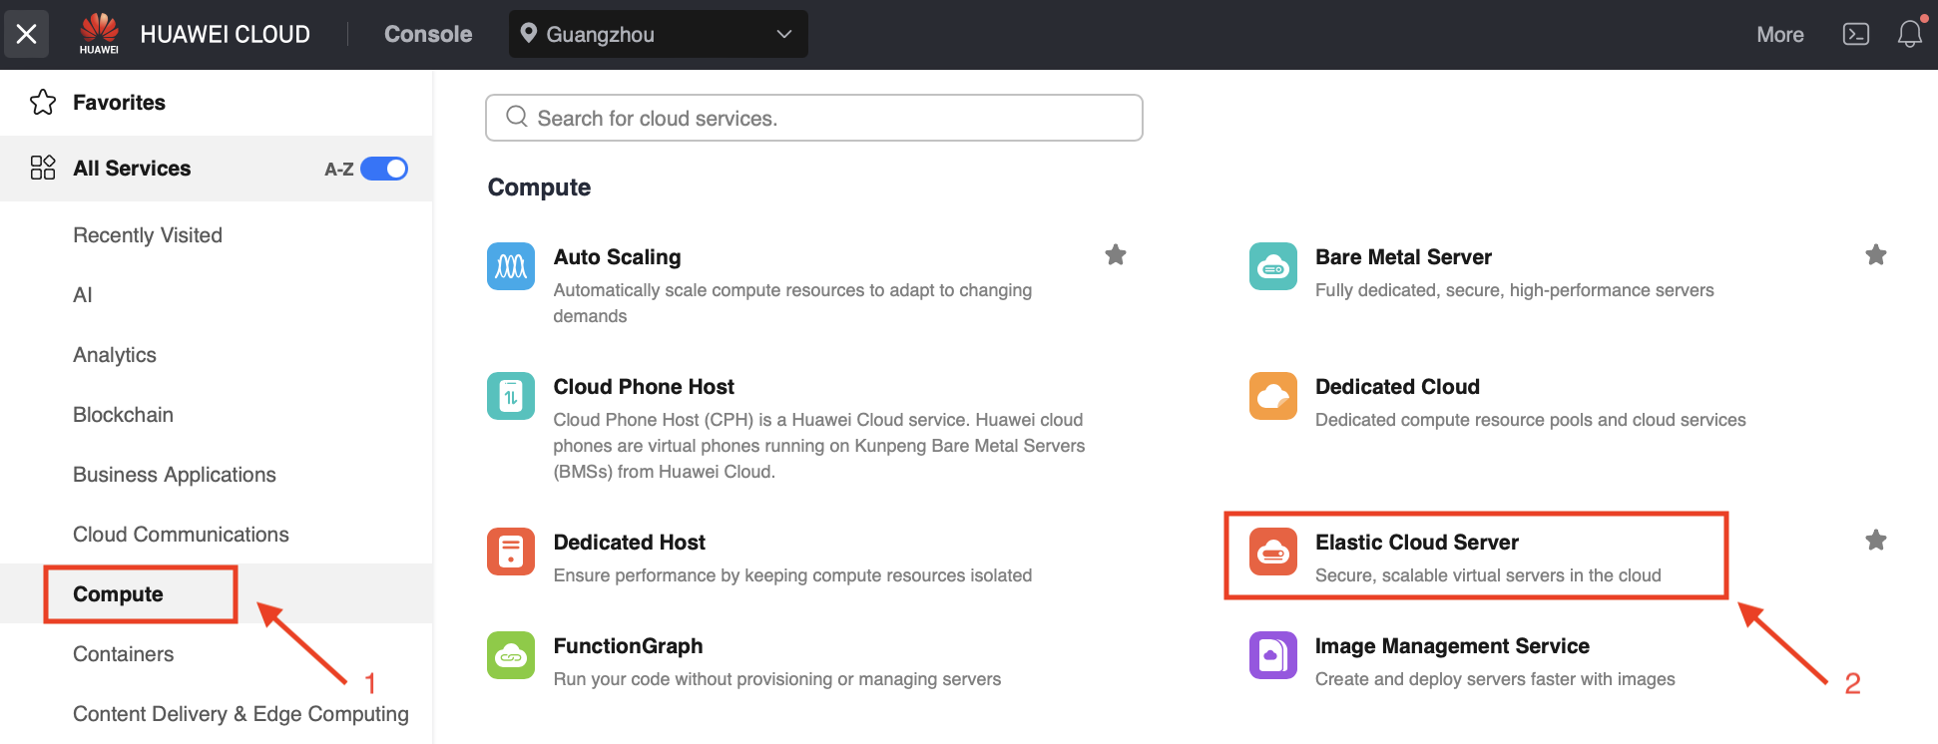Open the Dedicated Host service
This screenshot has width=1938, height=744.
pos(629,543)
